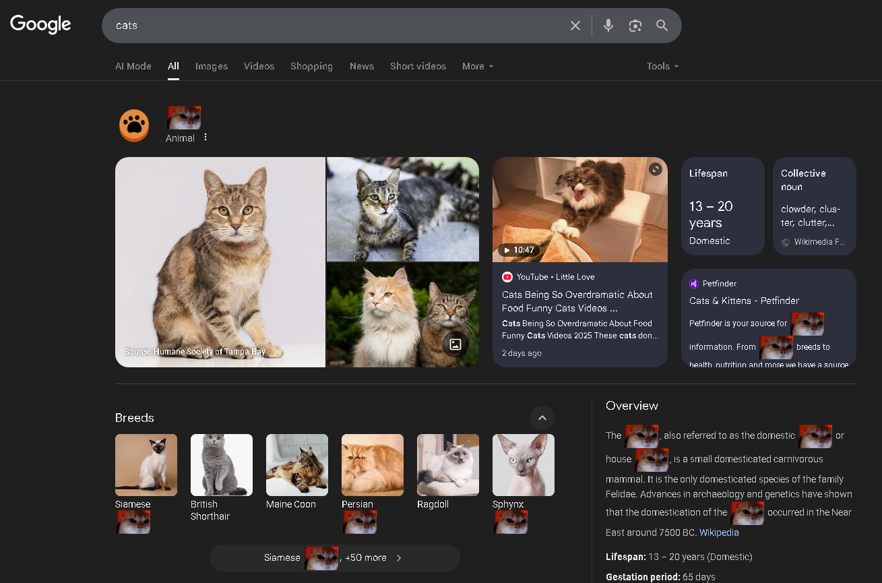This screenshot has height=583, width=882.
Task: Select the Persian breed thumbnail
Action: (373, 465)
